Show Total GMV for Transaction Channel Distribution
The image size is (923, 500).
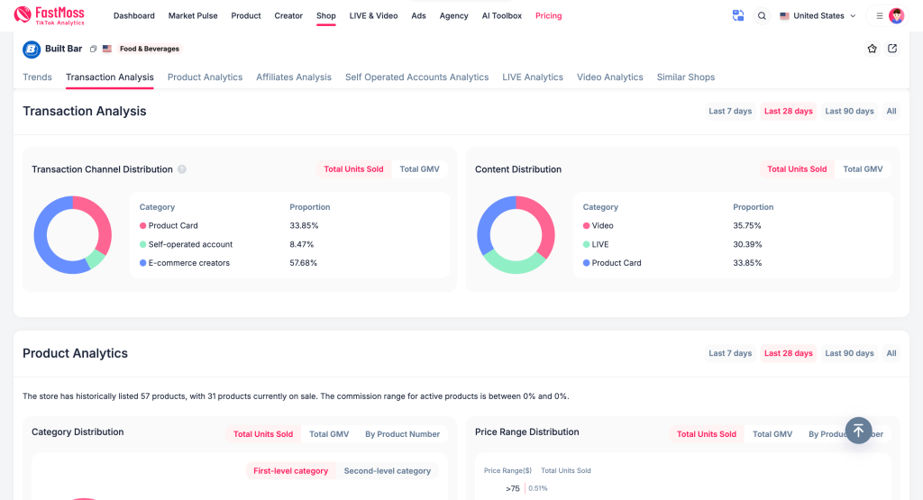tap(420, 169)
